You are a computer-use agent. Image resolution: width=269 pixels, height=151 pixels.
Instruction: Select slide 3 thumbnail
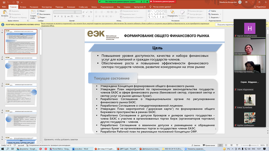(21, 95)
